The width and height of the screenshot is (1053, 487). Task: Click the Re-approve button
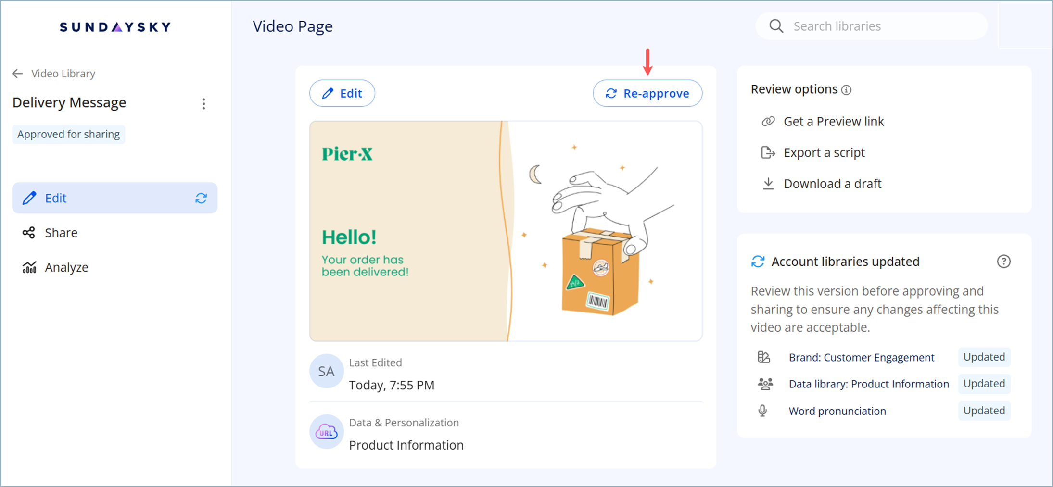(x=647, y=93)
